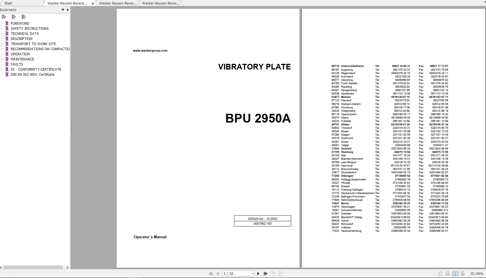Open DIN EN ISO 9001 Certificate bookmark
This screenshot has height=278, width=486.
click(33, 75)
